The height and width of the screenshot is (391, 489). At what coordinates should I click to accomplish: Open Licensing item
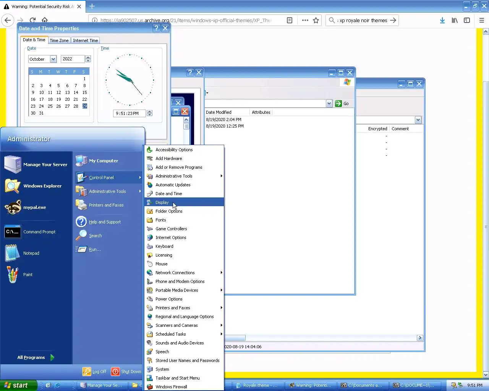tap(185, 255)
